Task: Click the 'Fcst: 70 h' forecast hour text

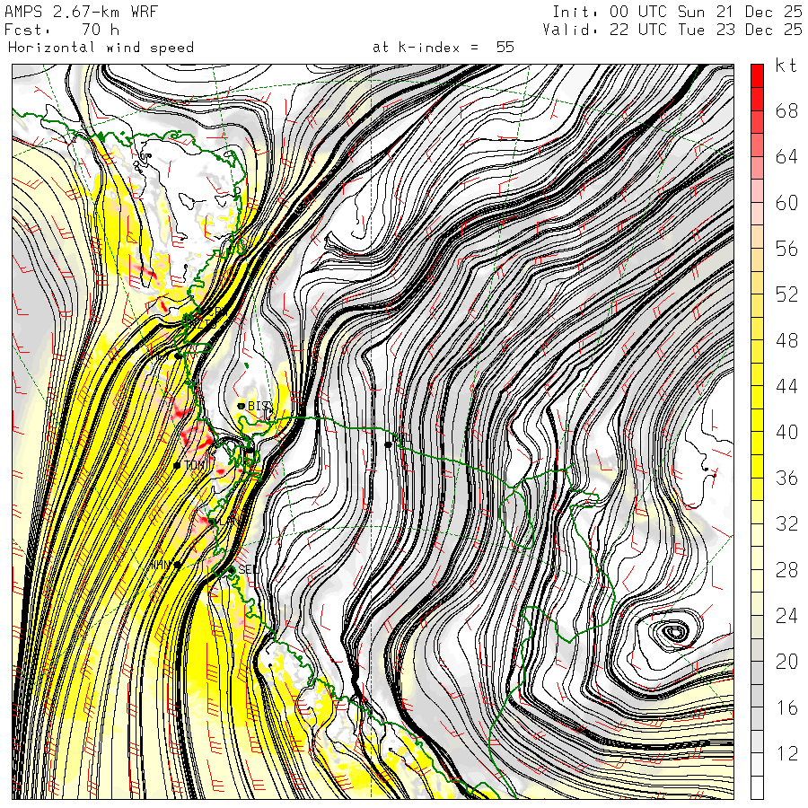Action: pyautogui.click(x=61, y=30)
